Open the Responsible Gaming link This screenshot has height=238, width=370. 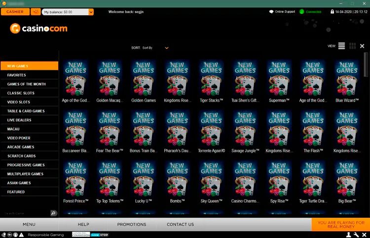[x=46, y=235]
